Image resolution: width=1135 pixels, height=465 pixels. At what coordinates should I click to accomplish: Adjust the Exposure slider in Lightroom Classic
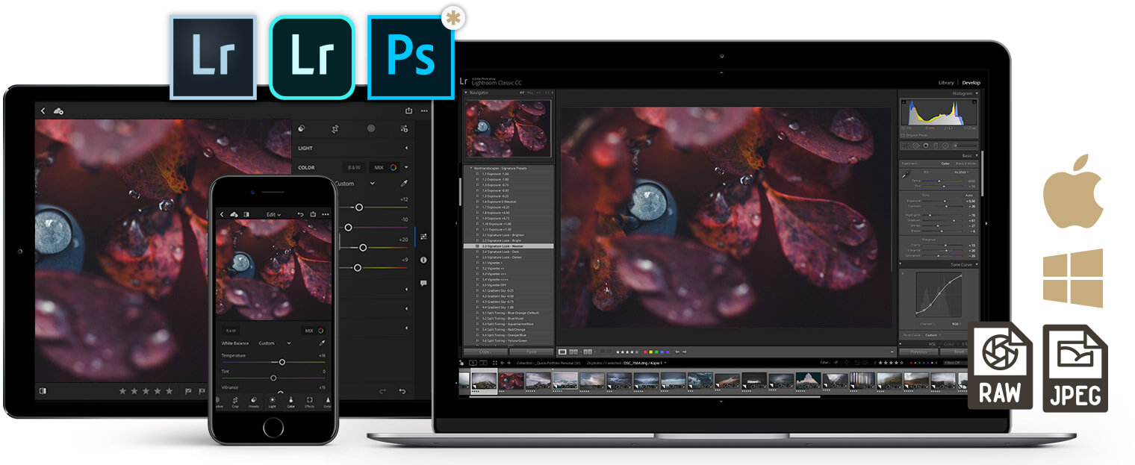coord(945,202)
